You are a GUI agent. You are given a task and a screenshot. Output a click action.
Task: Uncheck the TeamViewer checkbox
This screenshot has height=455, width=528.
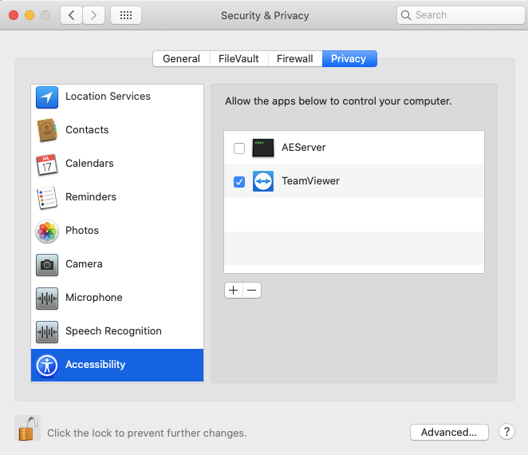click(239, 182)
